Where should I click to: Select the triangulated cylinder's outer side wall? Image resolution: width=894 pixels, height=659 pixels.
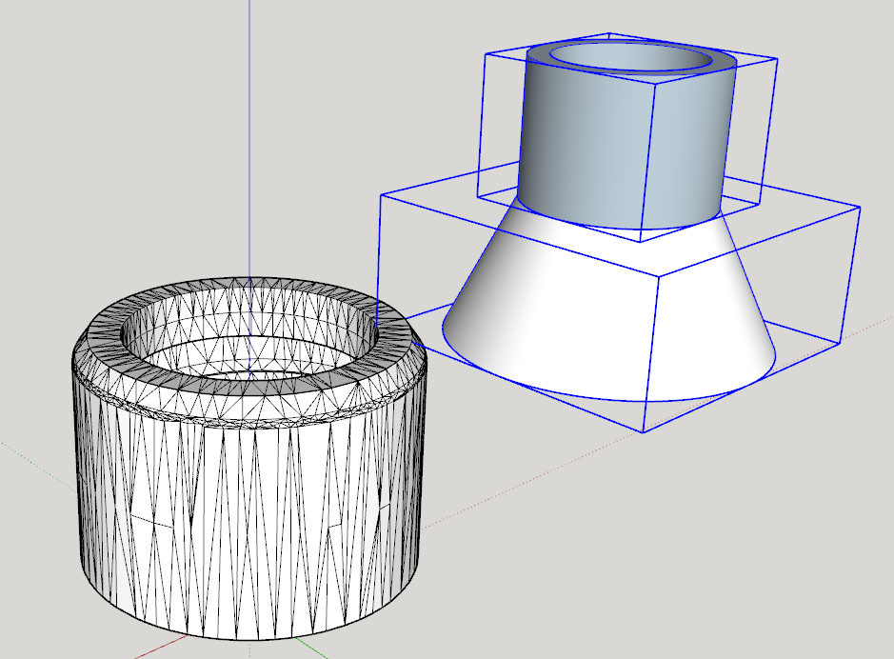pyautogui.click(x=248, y=514)
